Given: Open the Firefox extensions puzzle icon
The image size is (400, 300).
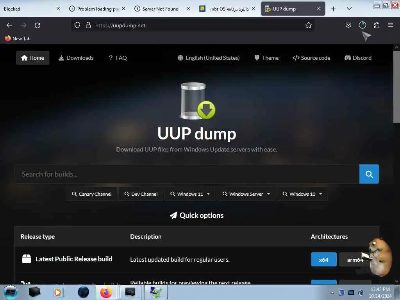Looking at the screenshot, I should pos(377,25).
